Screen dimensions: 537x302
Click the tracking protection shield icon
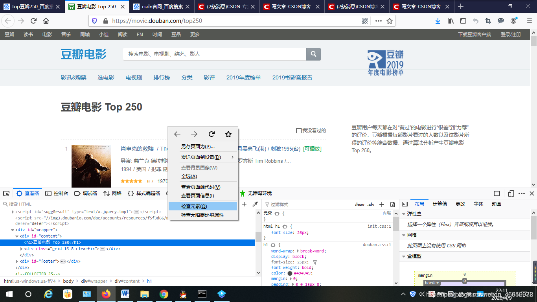coord(94,21)
